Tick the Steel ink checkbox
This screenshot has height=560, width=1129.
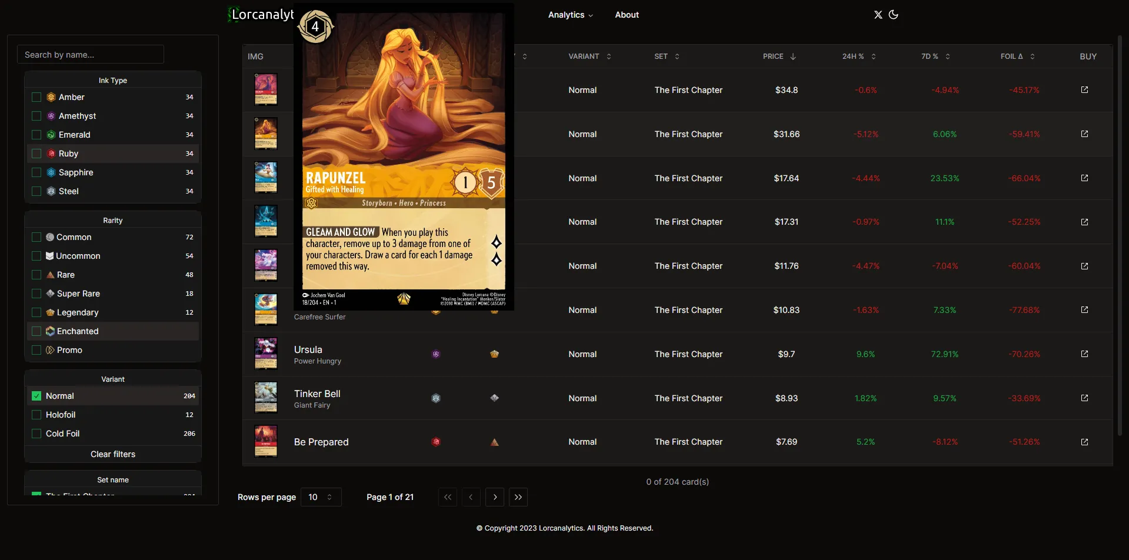click(36, 191)
